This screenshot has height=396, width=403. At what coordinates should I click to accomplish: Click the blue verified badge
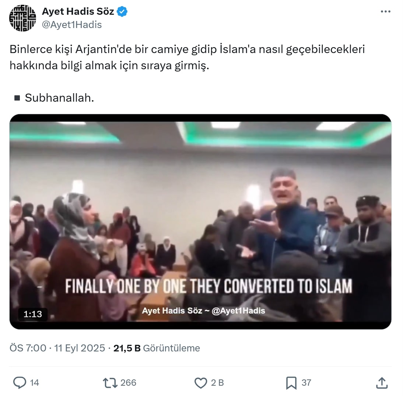tap(122, 11)
